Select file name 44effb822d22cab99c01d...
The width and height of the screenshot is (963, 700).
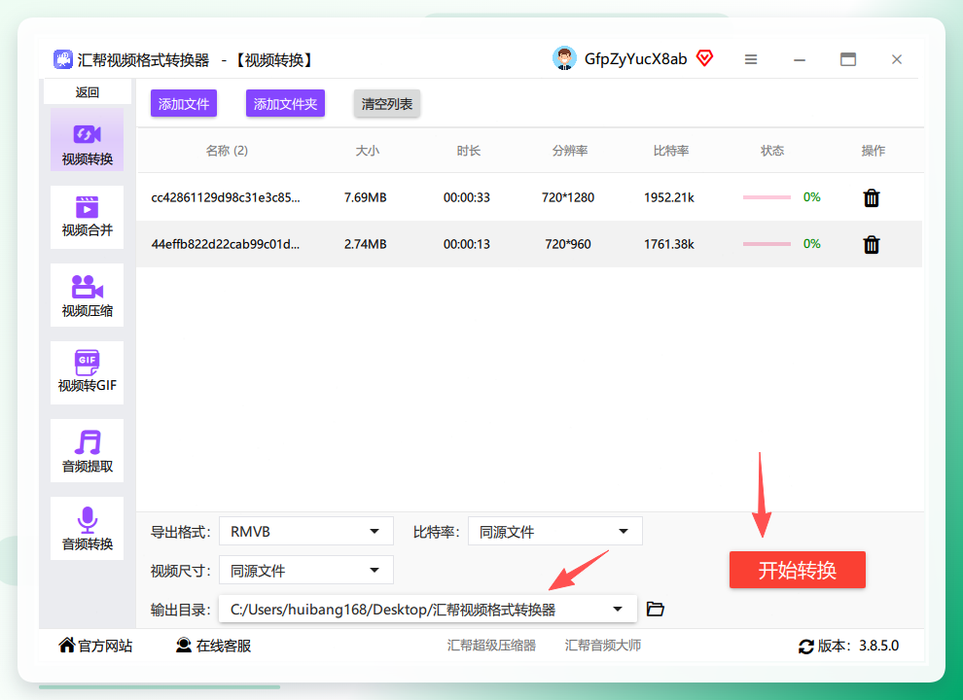226,244
